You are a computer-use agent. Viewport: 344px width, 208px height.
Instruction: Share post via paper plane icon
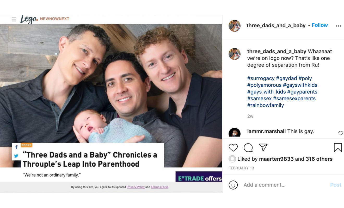point(263,147)
